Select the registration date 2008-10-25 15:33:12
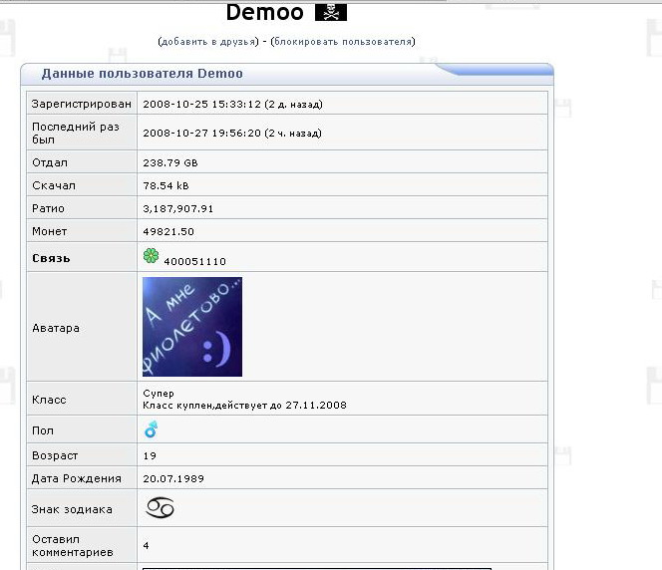 coord(201,105)
